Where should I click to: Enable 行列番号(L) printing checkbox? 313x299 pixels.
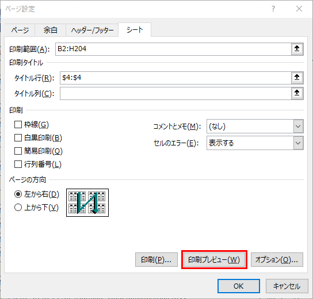tap(18, 164)
